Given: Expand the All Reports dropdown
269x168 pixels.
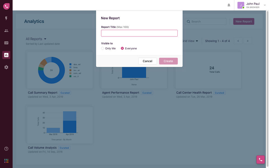Looking at the screenshot, I should pos(36,39).
